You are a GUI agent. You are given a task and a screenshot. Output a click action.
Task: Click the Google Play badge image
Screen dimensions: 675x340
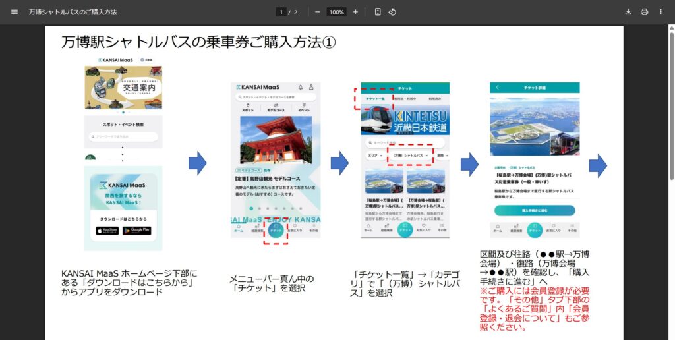(x=136, y=231)
